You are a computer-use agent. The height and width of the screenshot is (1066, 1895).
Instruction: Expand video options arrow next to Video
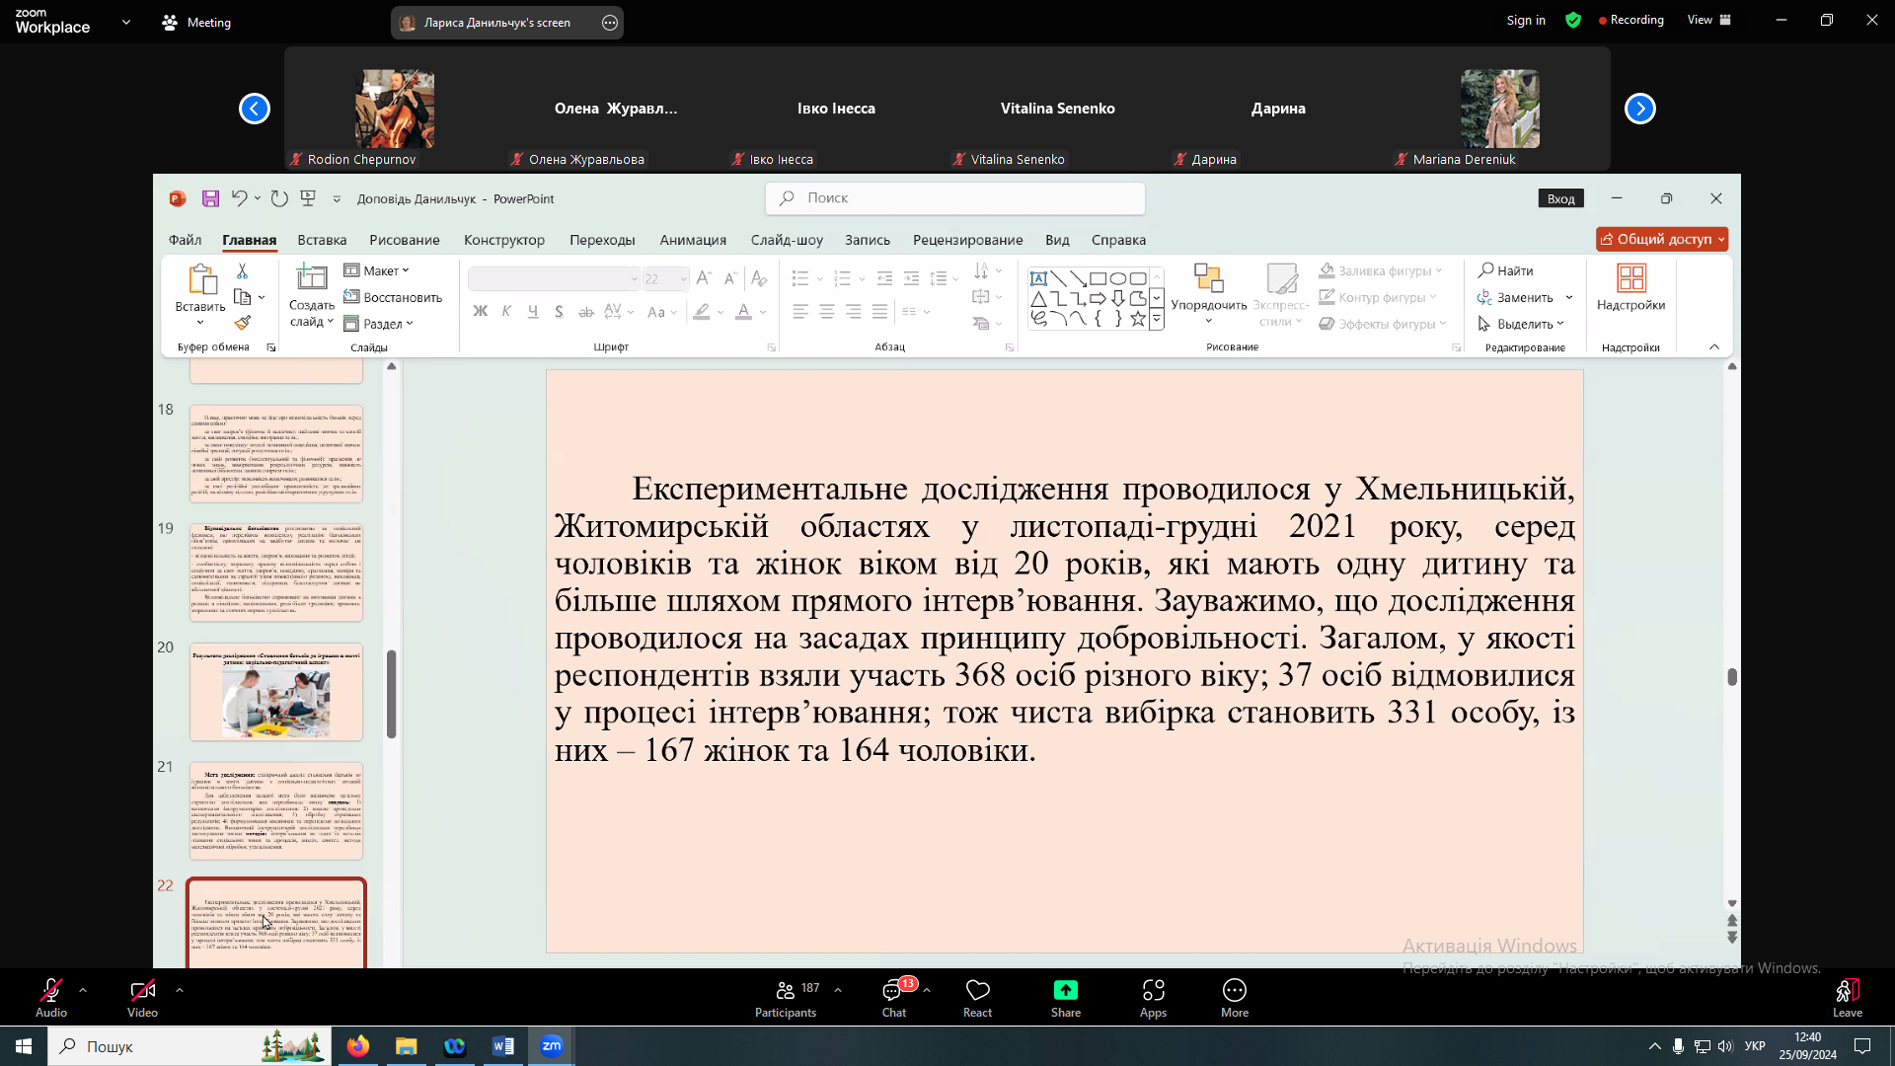pyautogui.click(x=180, y=989)
